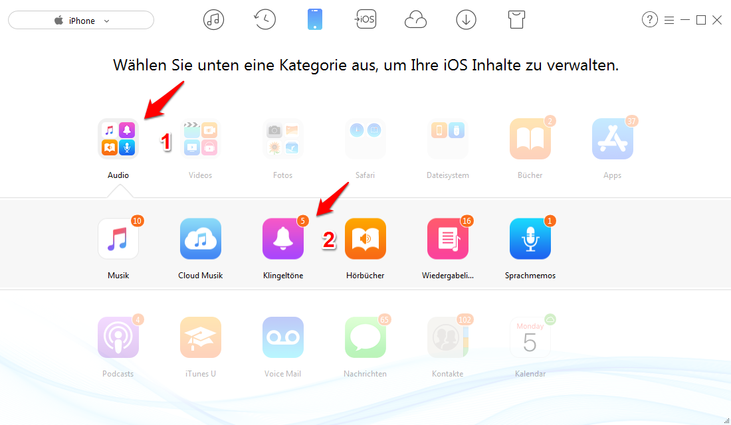
Task: Open the Bücher category
Action: 530,139
